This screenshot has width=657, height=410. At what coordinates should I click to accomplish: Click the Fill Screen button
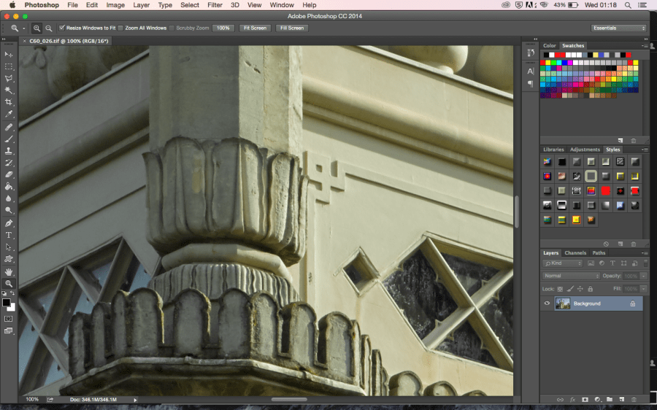(291, 28)
